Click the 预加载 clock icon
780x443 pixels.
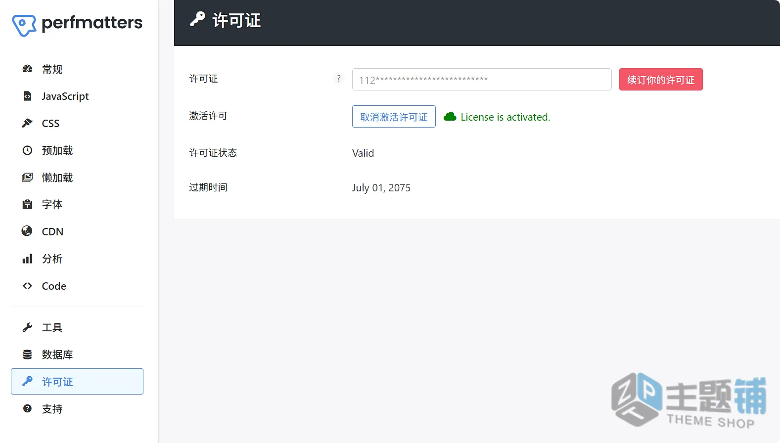tap(28, 150)
